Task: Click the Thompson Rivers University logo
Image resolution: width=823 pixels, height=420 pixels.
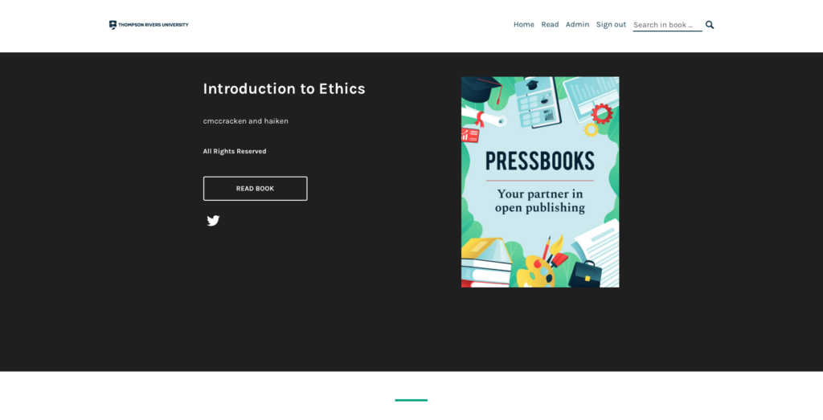Action: click(x=149, y=25)
